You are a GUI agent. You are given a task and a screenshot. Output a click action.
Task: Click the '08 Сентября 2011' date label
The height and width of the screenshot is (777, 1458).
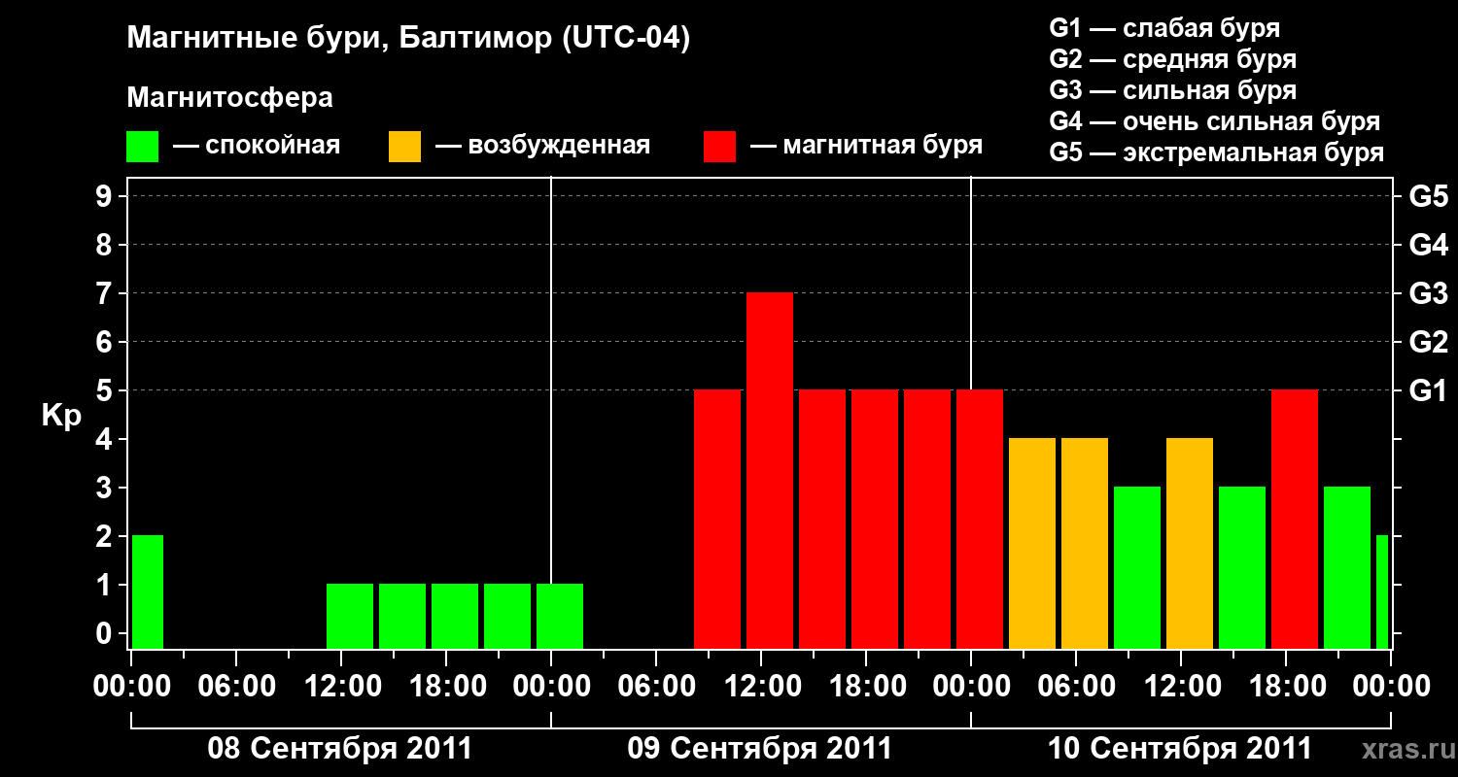pos(340,749)
